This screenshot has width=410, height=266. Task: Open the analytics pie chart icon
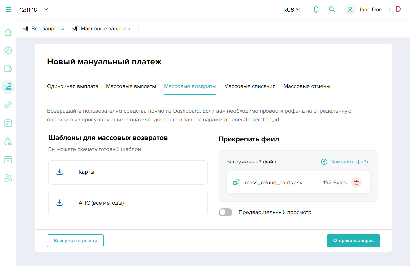tap(8, 50)
